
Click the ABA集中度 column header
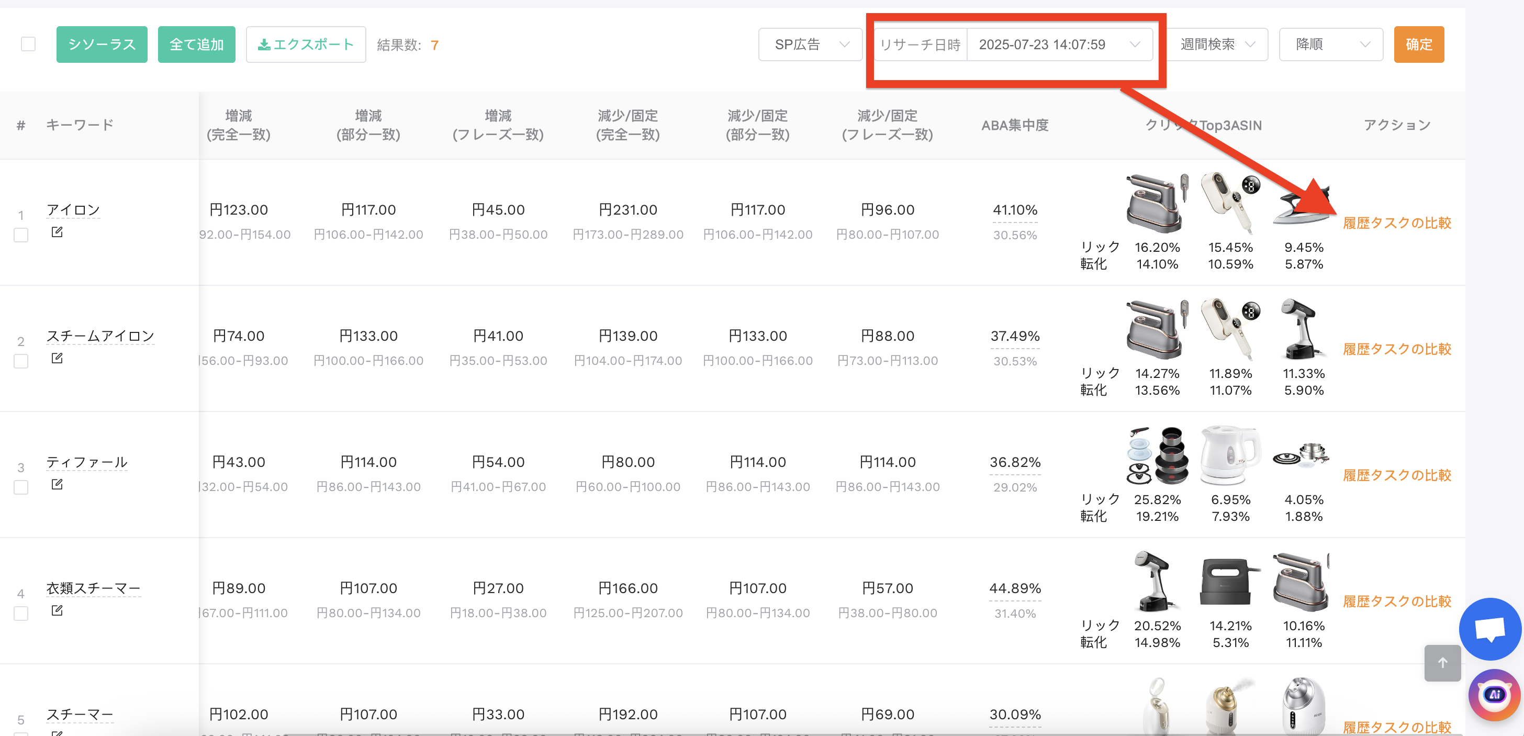click(x=1015, y=126)
